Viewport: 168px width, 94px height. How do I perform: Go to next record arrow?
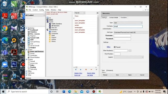(x=81, y=70)
